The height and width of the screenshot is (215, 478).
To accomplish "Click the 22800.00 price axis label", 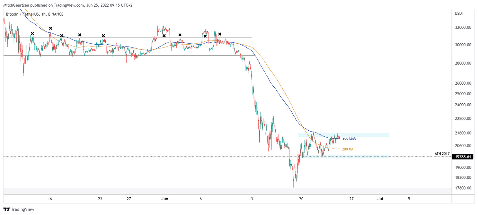I will [463, 119].
